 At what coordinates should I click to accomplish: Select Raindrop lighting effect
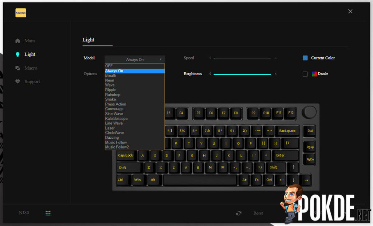point(135,95)
